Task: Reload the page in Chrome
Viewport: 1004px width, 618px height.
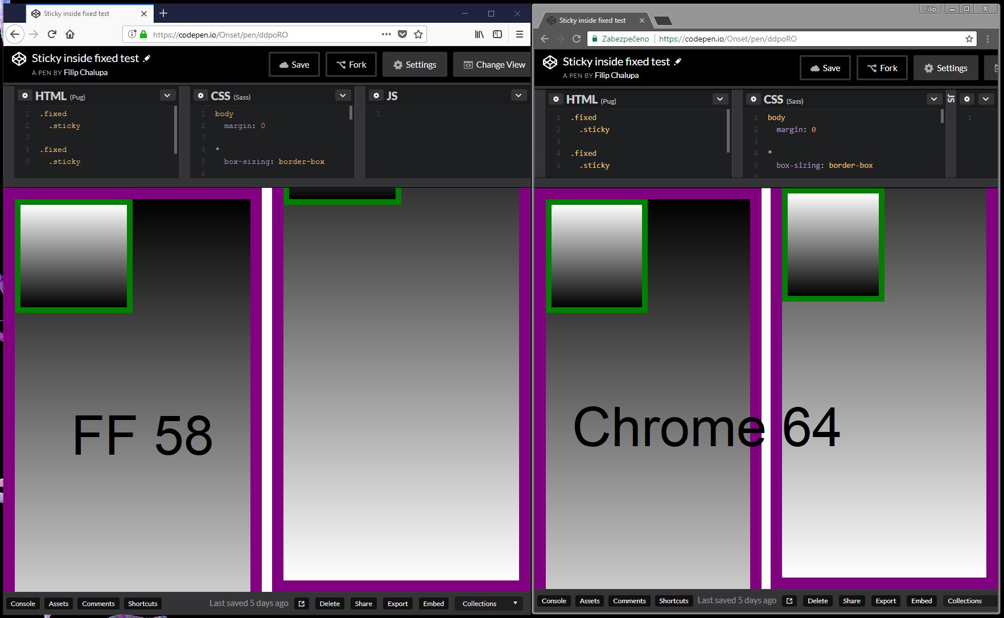Action: tap(577, 39)
